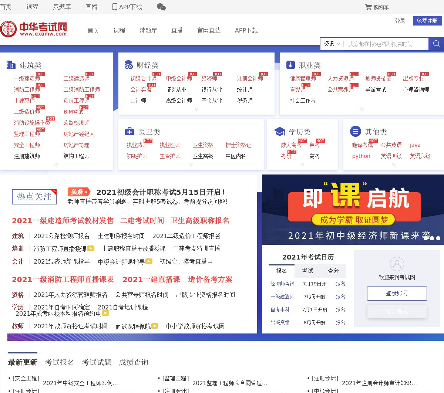Click the 免费注册 button

(x=427, y=21)
